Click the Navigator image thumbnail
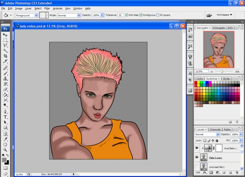Screen dimensions: 245x177 [x=218, y=50]
